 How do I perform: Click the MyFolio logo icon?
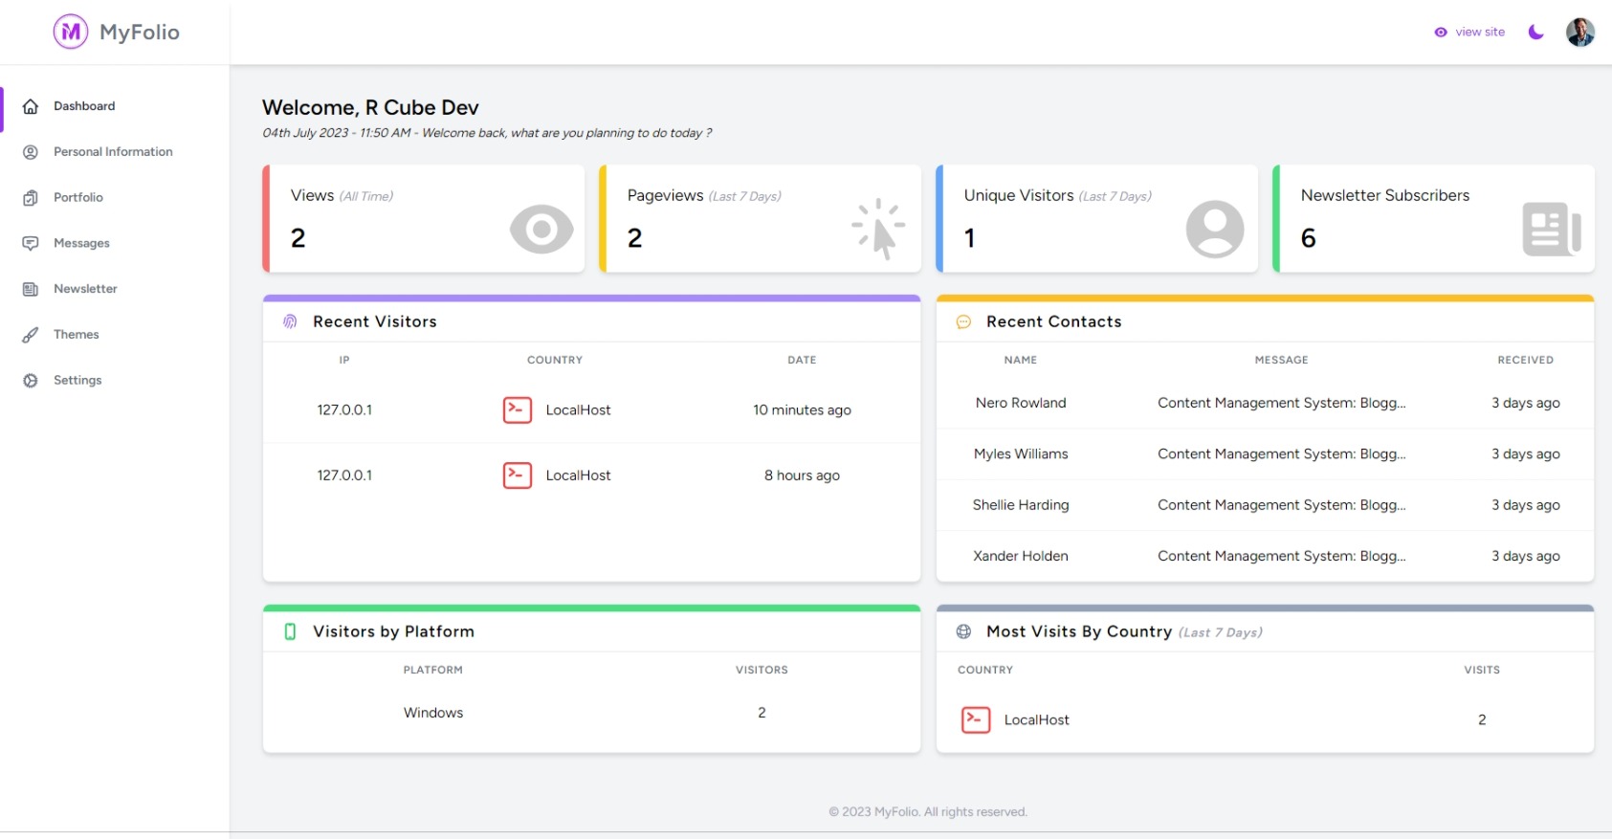point(70,32)
